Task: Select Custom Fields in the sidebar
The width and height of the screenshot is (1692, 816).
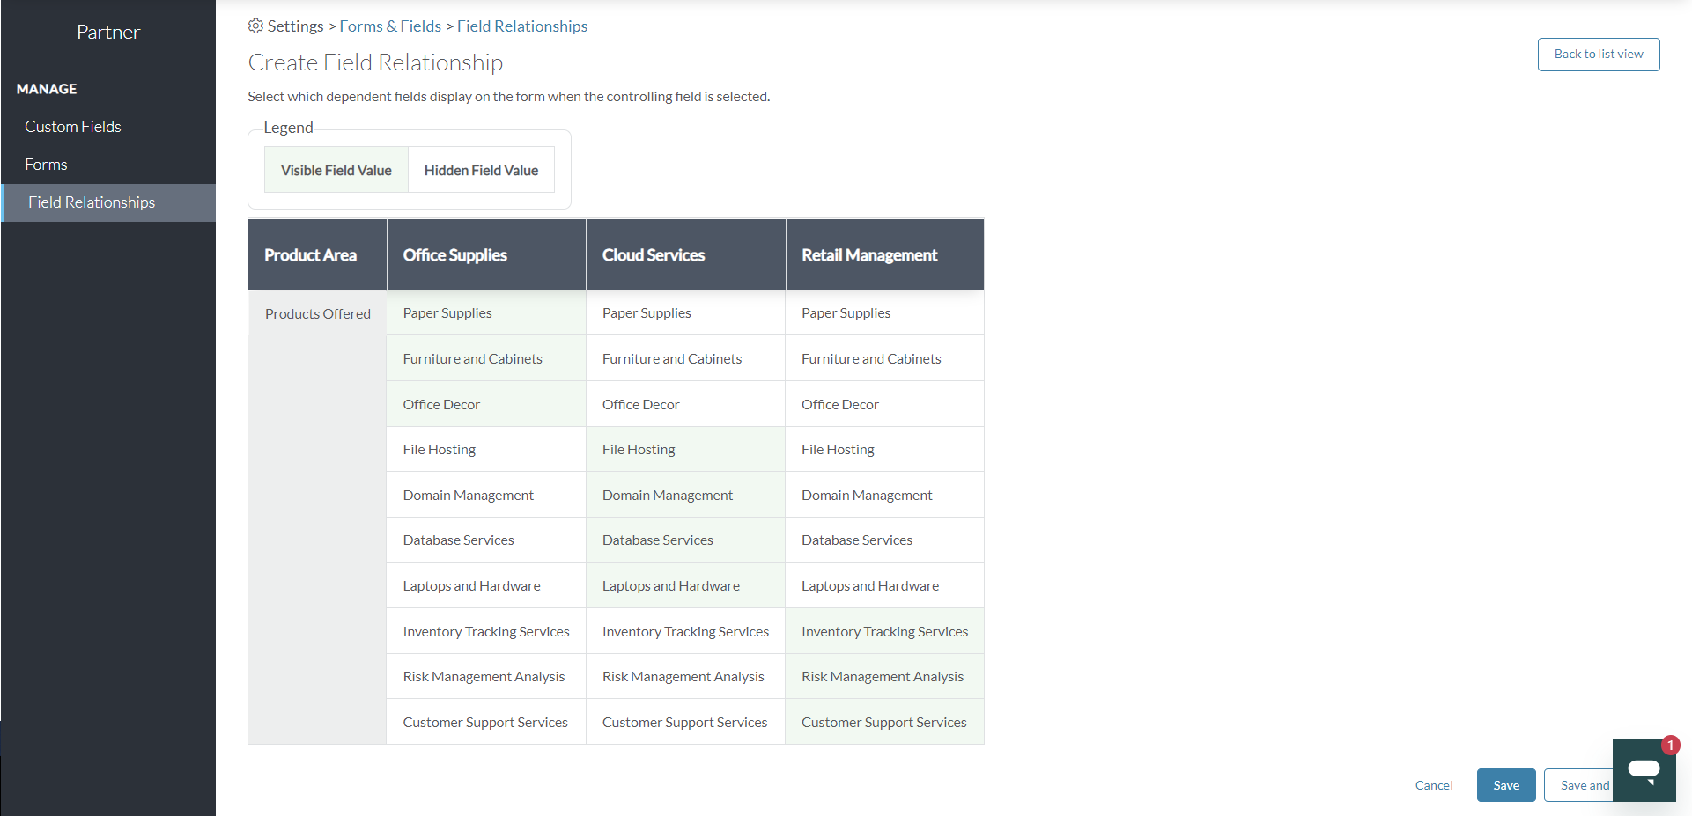Action: (73, 126)
